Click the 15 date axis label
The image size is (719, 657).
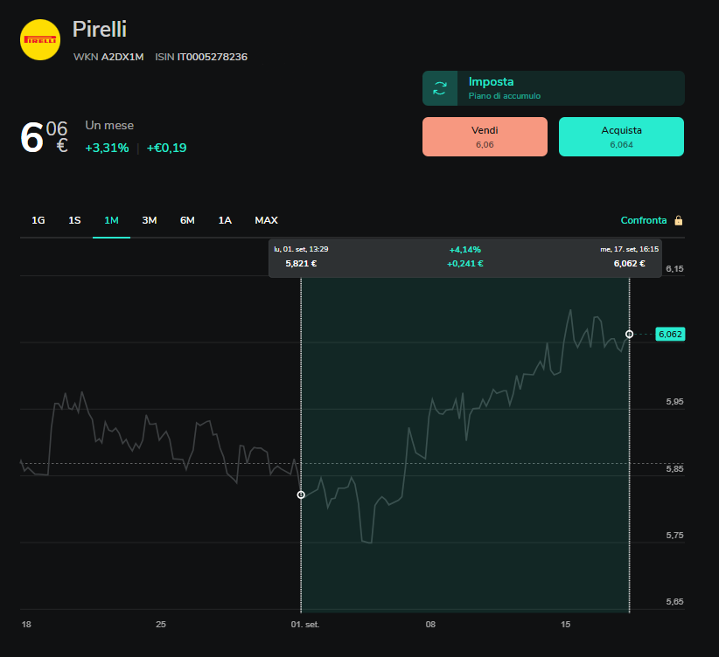point(565,625)
